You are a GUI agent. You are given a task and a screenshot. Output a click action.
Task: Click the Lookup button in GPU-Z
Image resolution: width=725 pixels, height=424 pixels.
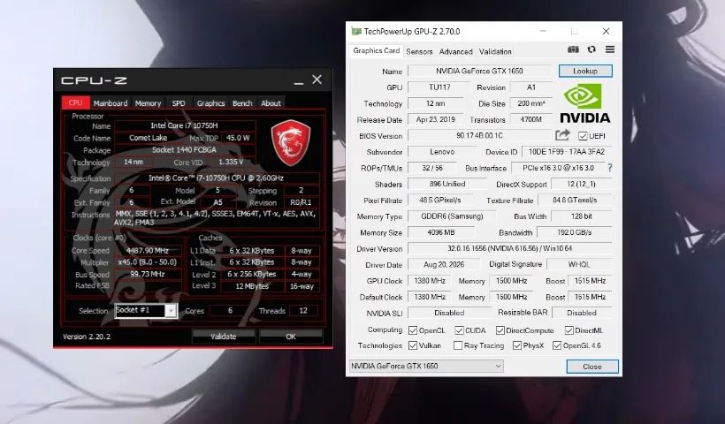(x=585, y=71)
